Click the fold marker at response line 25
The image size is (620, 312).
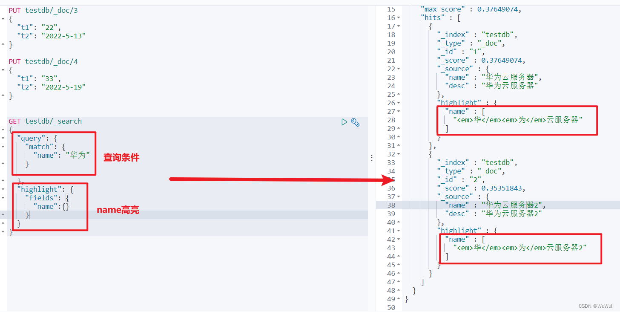[399, 94]
